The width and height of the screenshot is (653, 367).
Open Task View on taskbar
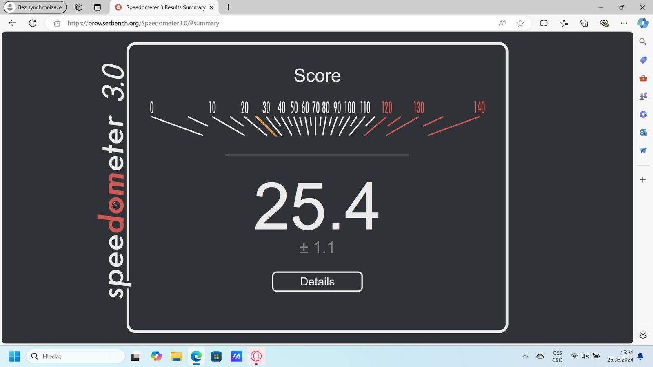135,356
